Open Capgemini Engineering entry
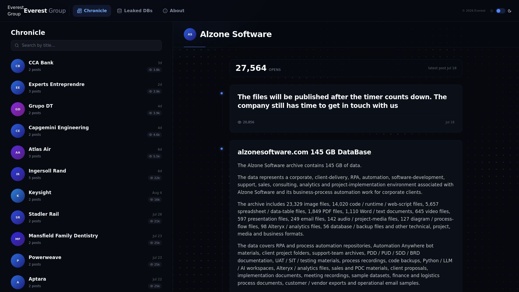 86,131
